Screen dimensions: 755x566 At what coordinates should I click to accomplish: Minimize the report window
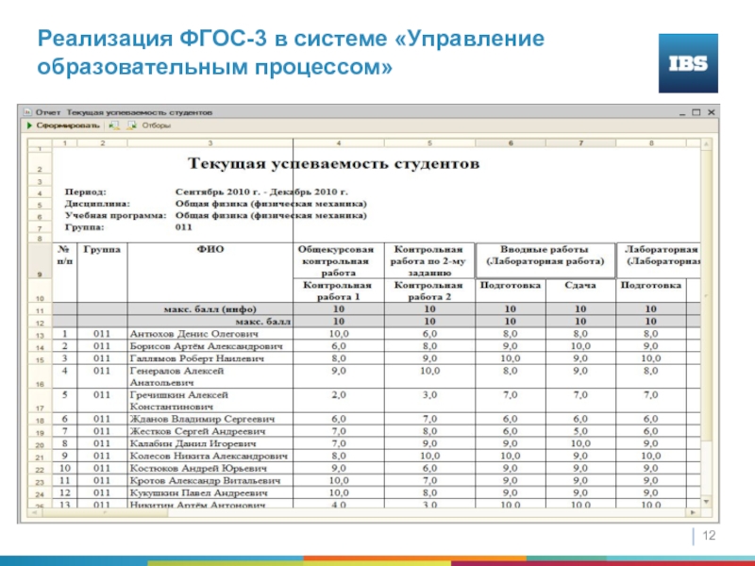pos(682,112)
